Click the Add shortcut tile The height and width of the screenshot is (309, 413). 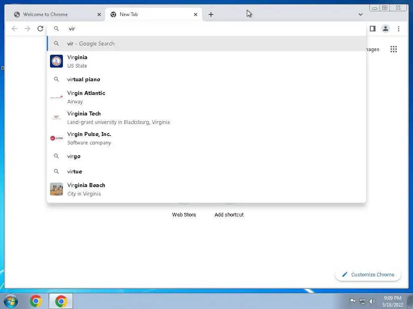click(229, 214)
